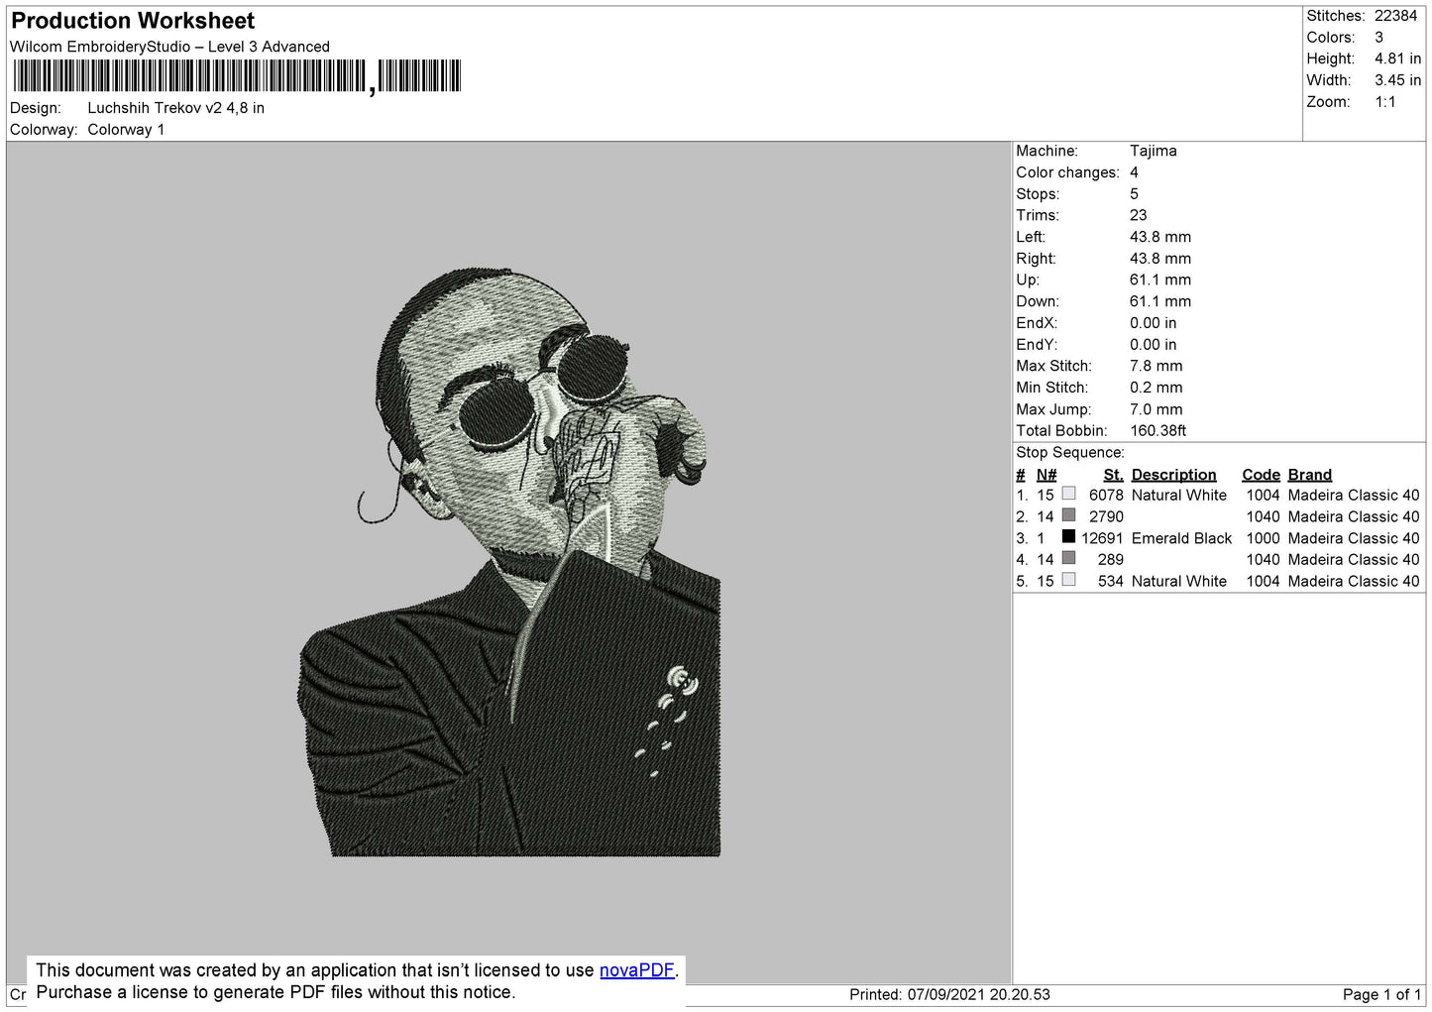The image size is (1432, 1012).
Task: Click 'Natural White' in stop row 5
Action: tap(1179, 582)
